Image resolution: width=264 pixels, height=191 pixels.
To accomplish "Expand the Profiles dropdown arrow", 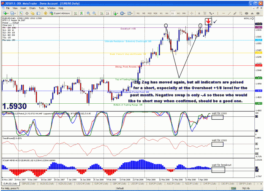I will tap(15, 13).
